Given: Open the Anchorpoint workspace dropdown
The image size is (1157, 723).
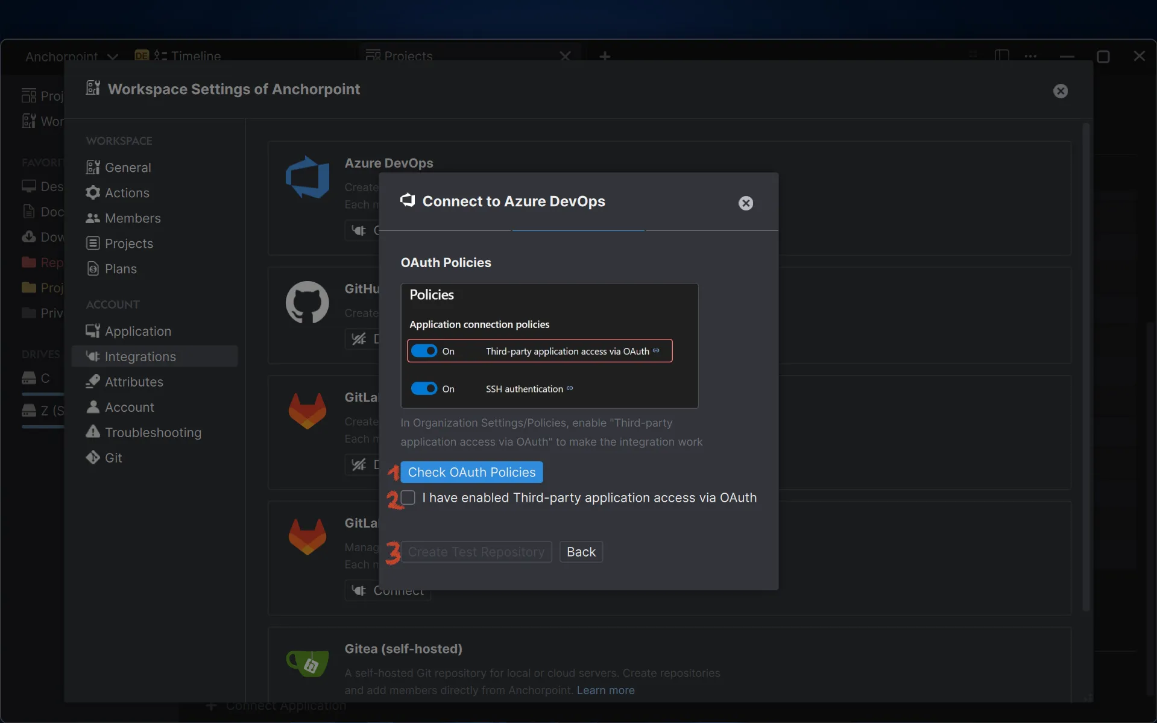Looking at the screenshot, I should pos(71,56).
